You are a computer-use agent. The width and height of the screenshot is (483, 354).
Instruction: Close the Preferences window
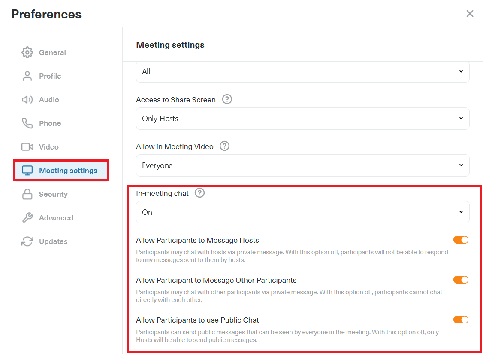[470, 14]
